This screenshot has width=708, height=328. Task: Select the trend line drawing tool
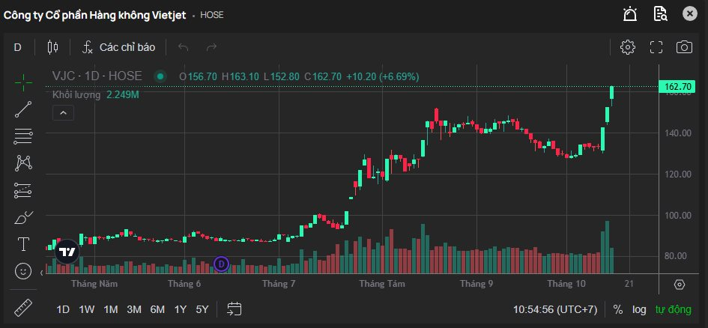[23, 109]
